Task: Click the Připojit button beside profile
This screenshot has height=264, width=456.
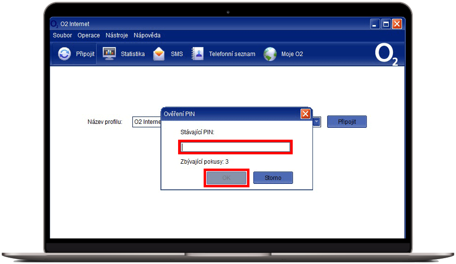Action: (x=347, y=122)
